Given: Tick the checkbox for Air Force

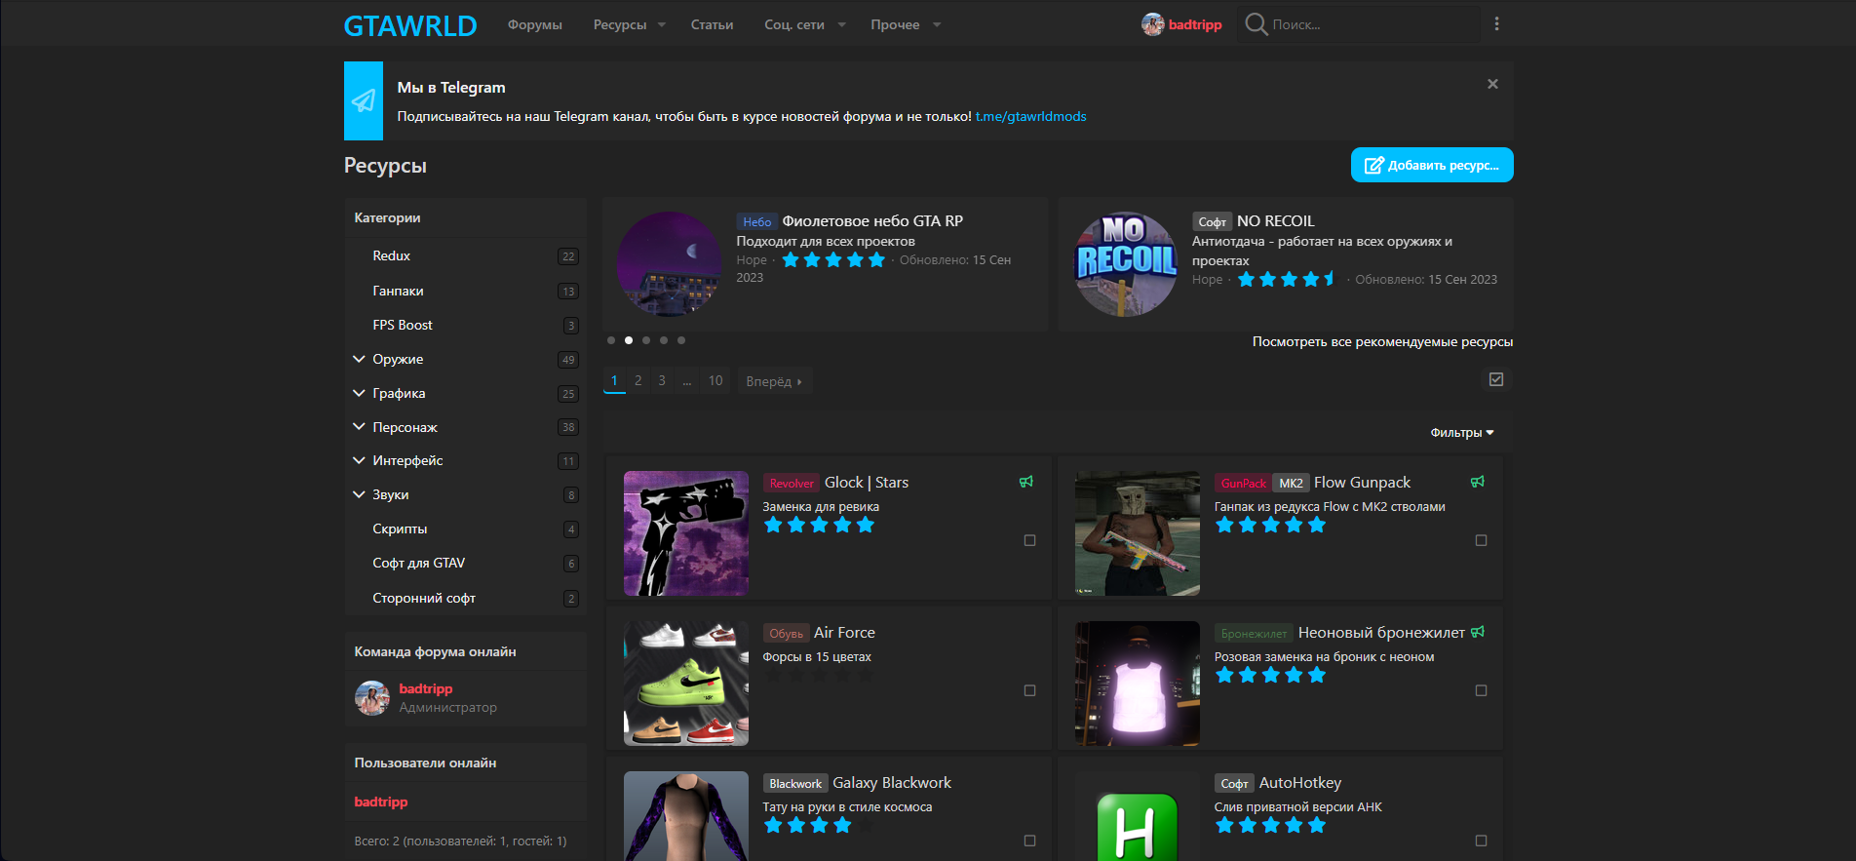Looking at the screenshot, I should coord(1029,690).
